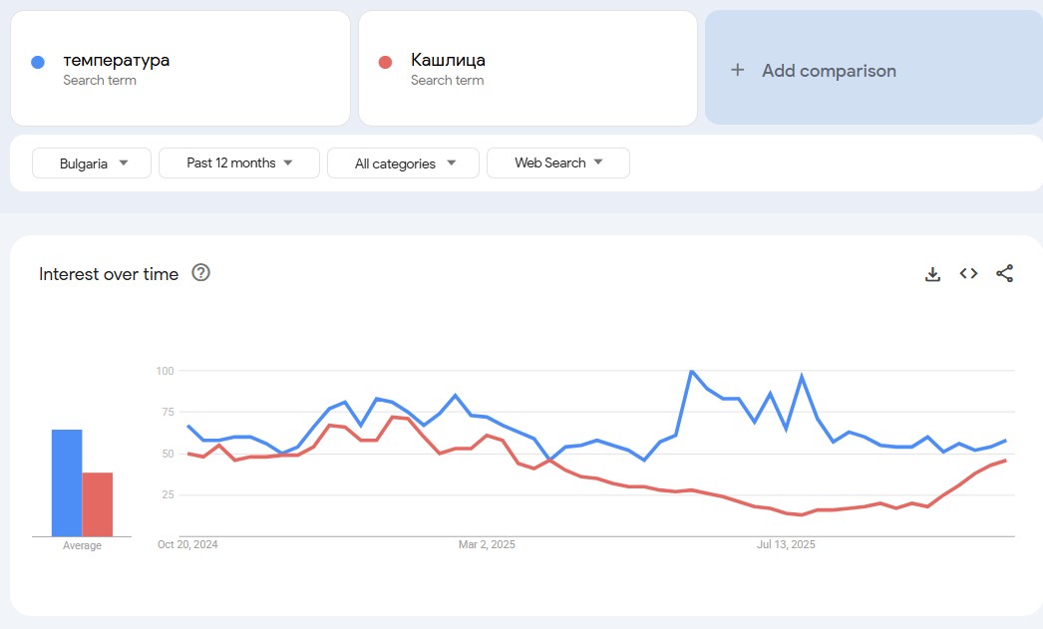
Task: Click the blue line's highest peak at 100
Action: (691, 371)
